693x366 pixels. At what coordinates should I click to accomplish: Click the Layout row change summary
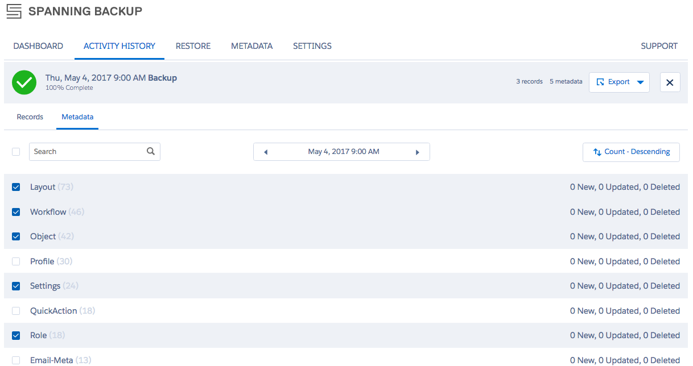click(x=625, y=187)
